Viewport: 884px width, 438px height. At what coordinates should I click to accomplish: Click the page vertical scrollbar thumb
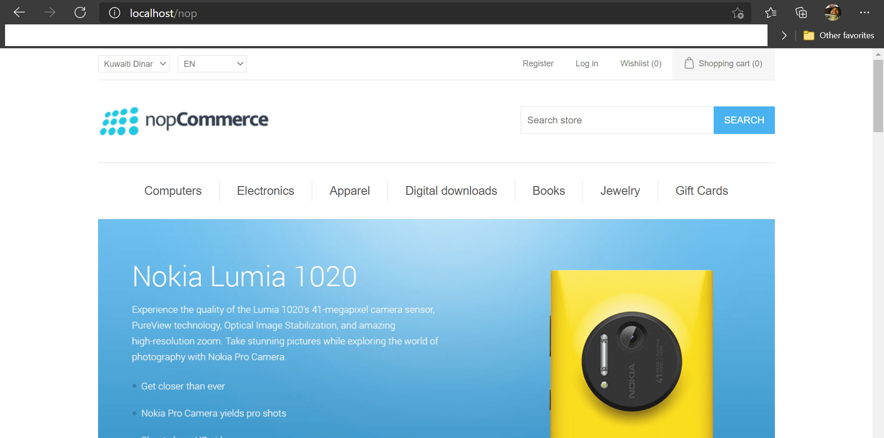878,96
